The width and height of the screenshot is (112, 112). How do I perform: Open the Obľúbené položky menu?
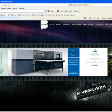coord(6,8)
